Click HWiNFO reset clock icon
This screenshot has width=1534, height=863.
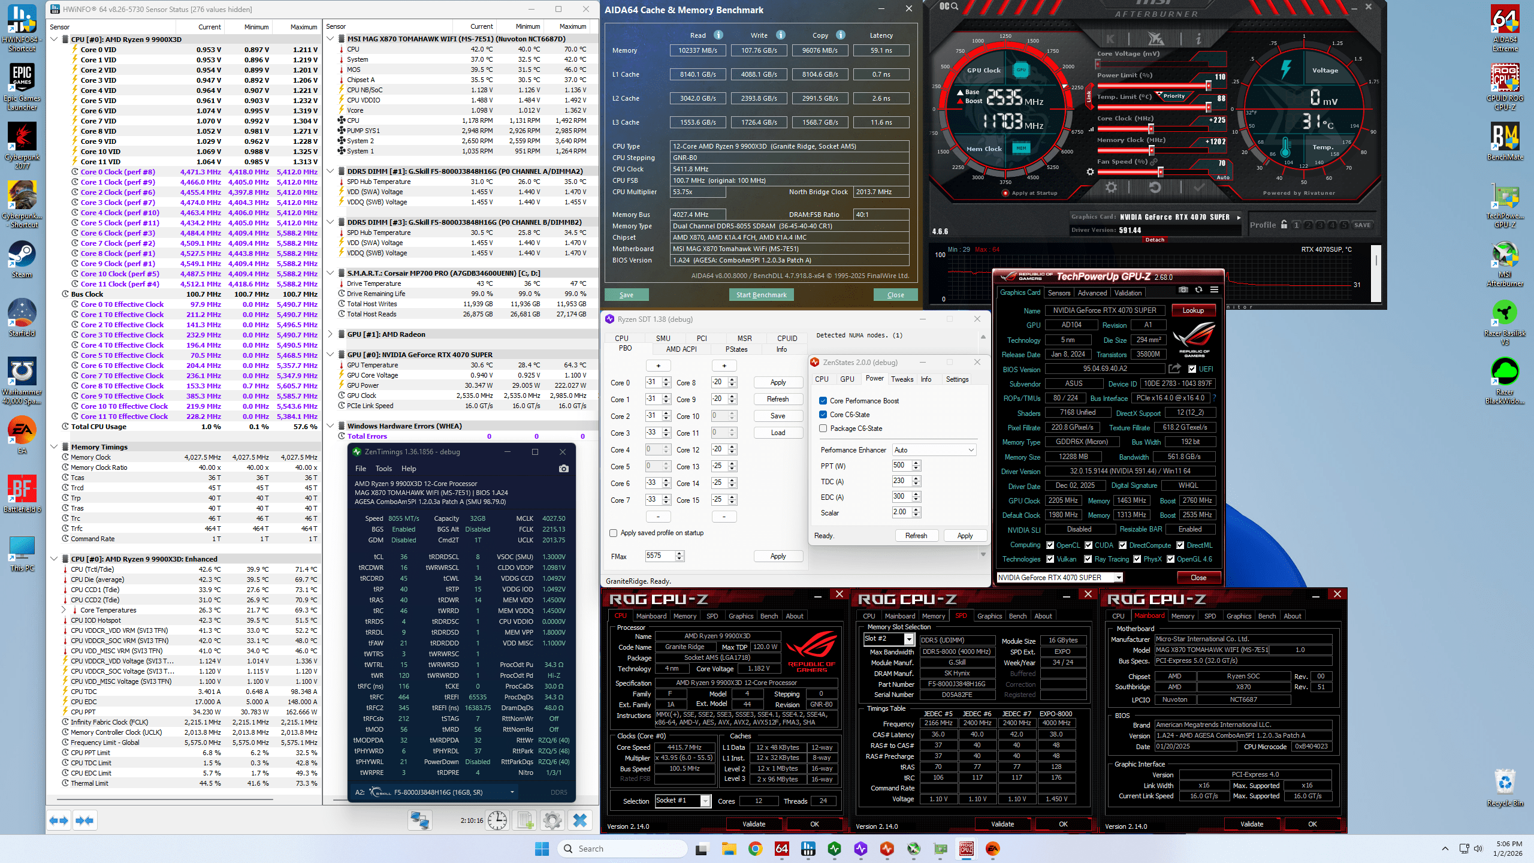tap(497, 820)
